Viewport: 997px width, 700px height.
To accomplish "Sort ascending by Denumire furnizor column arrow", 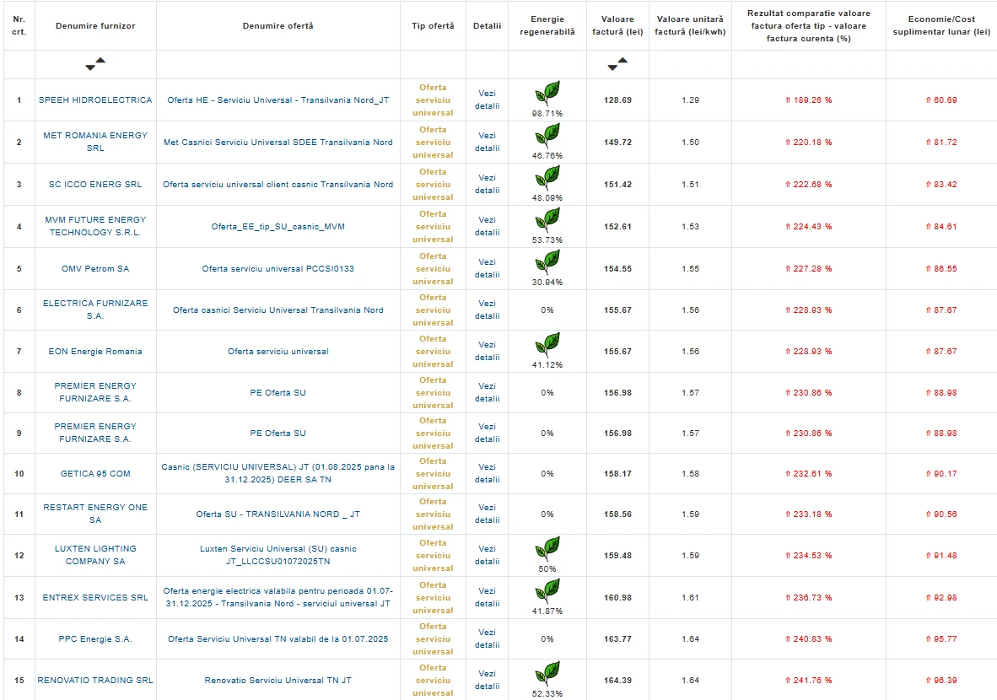I will [100, 61].
